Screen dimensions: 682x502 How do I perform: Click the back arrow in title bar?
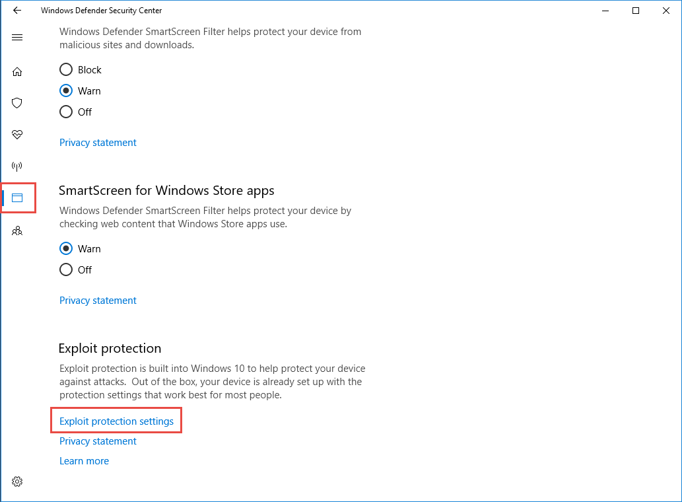[17, 11]
